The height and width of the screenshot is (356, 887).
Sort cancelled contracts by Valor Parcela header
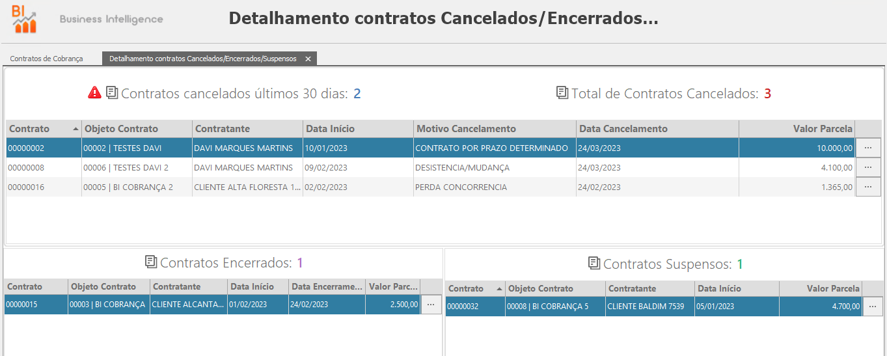pyautogui.click(x=822, y=129)
